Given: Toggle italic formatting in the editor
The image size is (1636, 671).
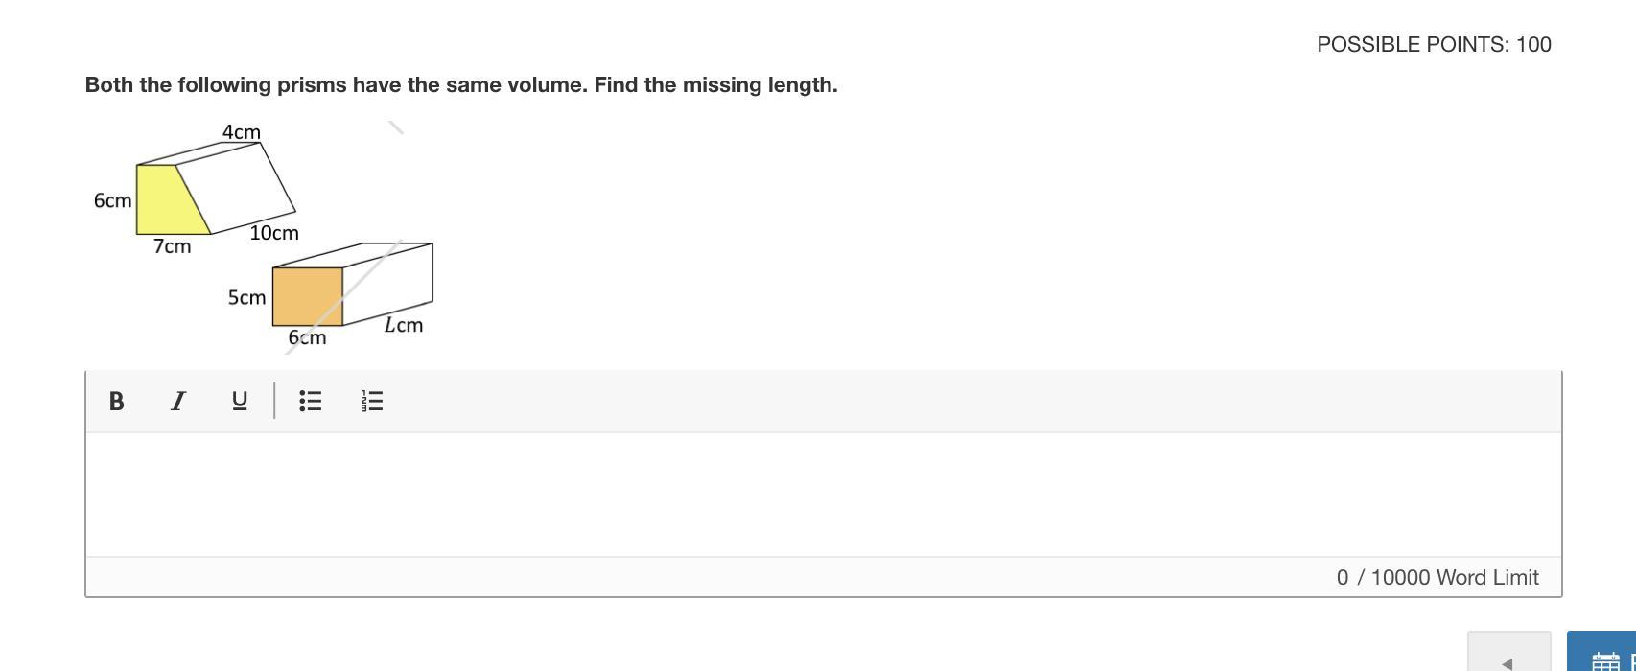Looking at the screenshot, I should click(x=177, y=401).
